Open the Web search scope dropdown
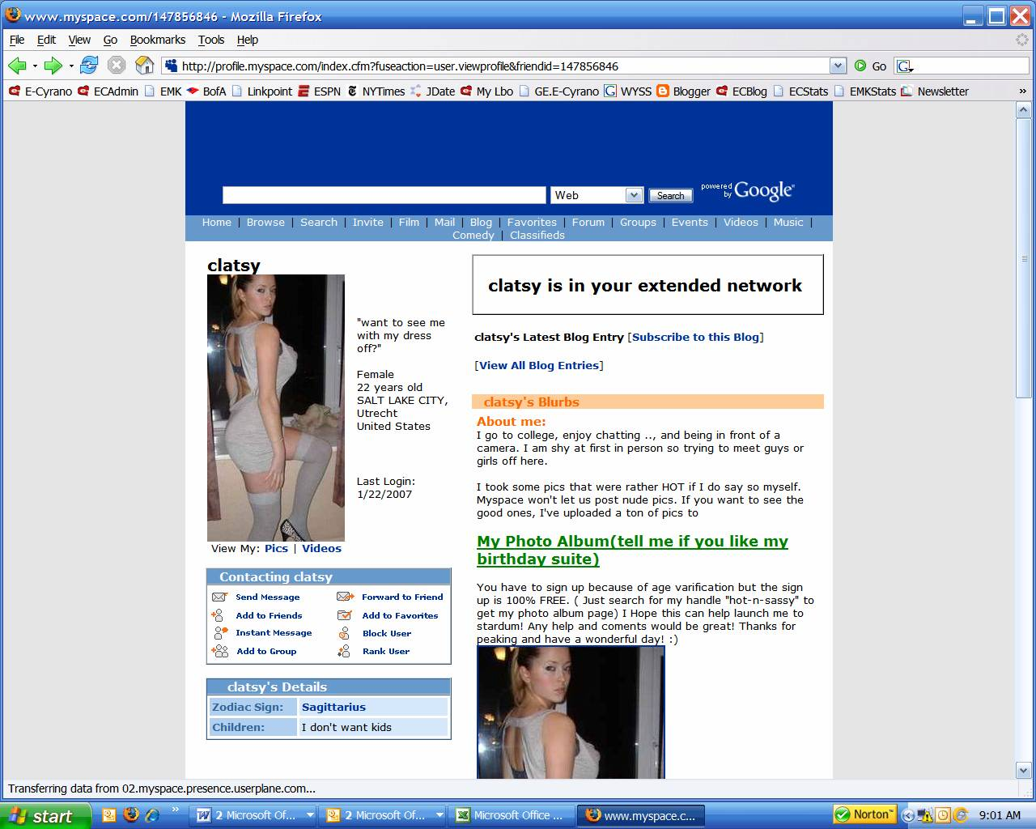 (634, 195)
